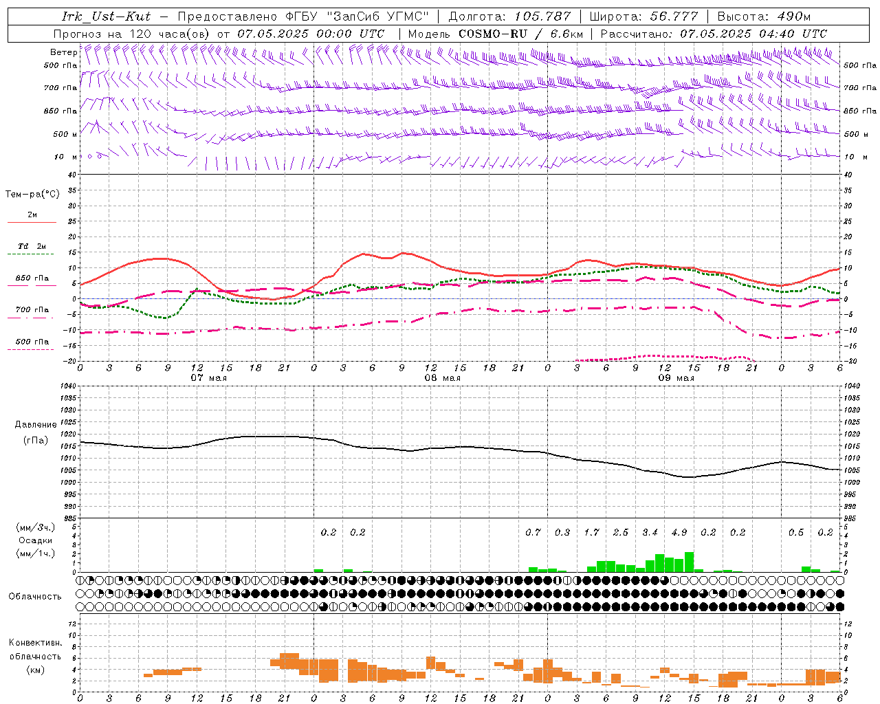Image resolution: width=880 pixels, height=704 pixels.
Task: Click the precipitation value "0.5"
Action: pos(796,532)
